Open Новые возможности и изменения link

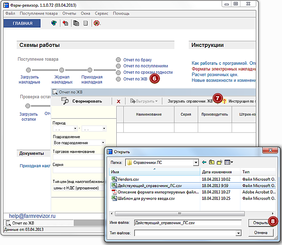(x=224, y=80)
